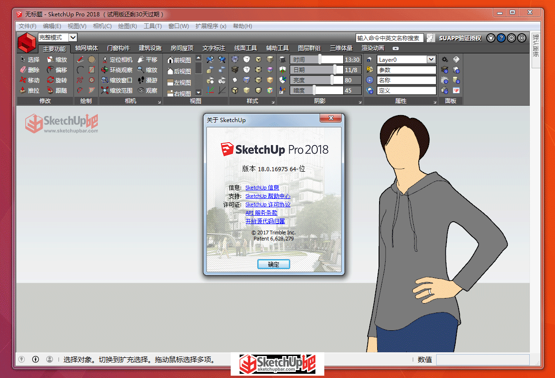Open the 编辑(E) menu
Screen dimensions: 555x378
click(52, 26)
